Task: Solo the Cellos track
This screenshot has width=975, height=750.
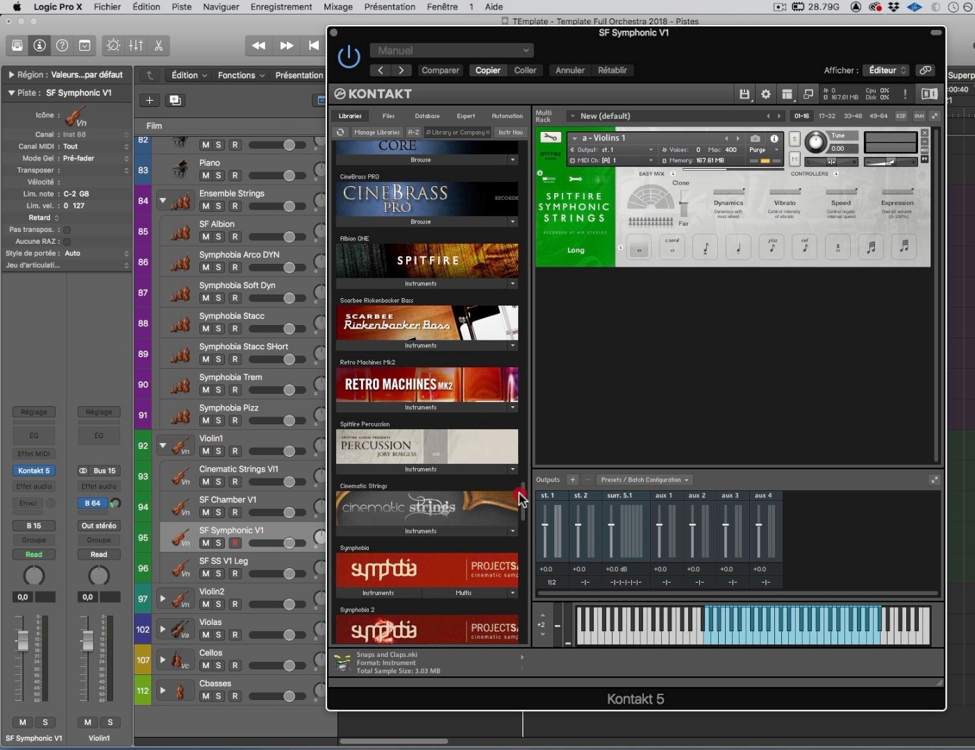Action: tap(219, 666)
